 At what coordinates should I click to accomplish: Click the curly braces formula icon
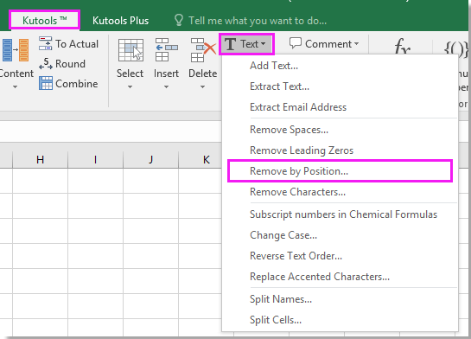[455, 48]
